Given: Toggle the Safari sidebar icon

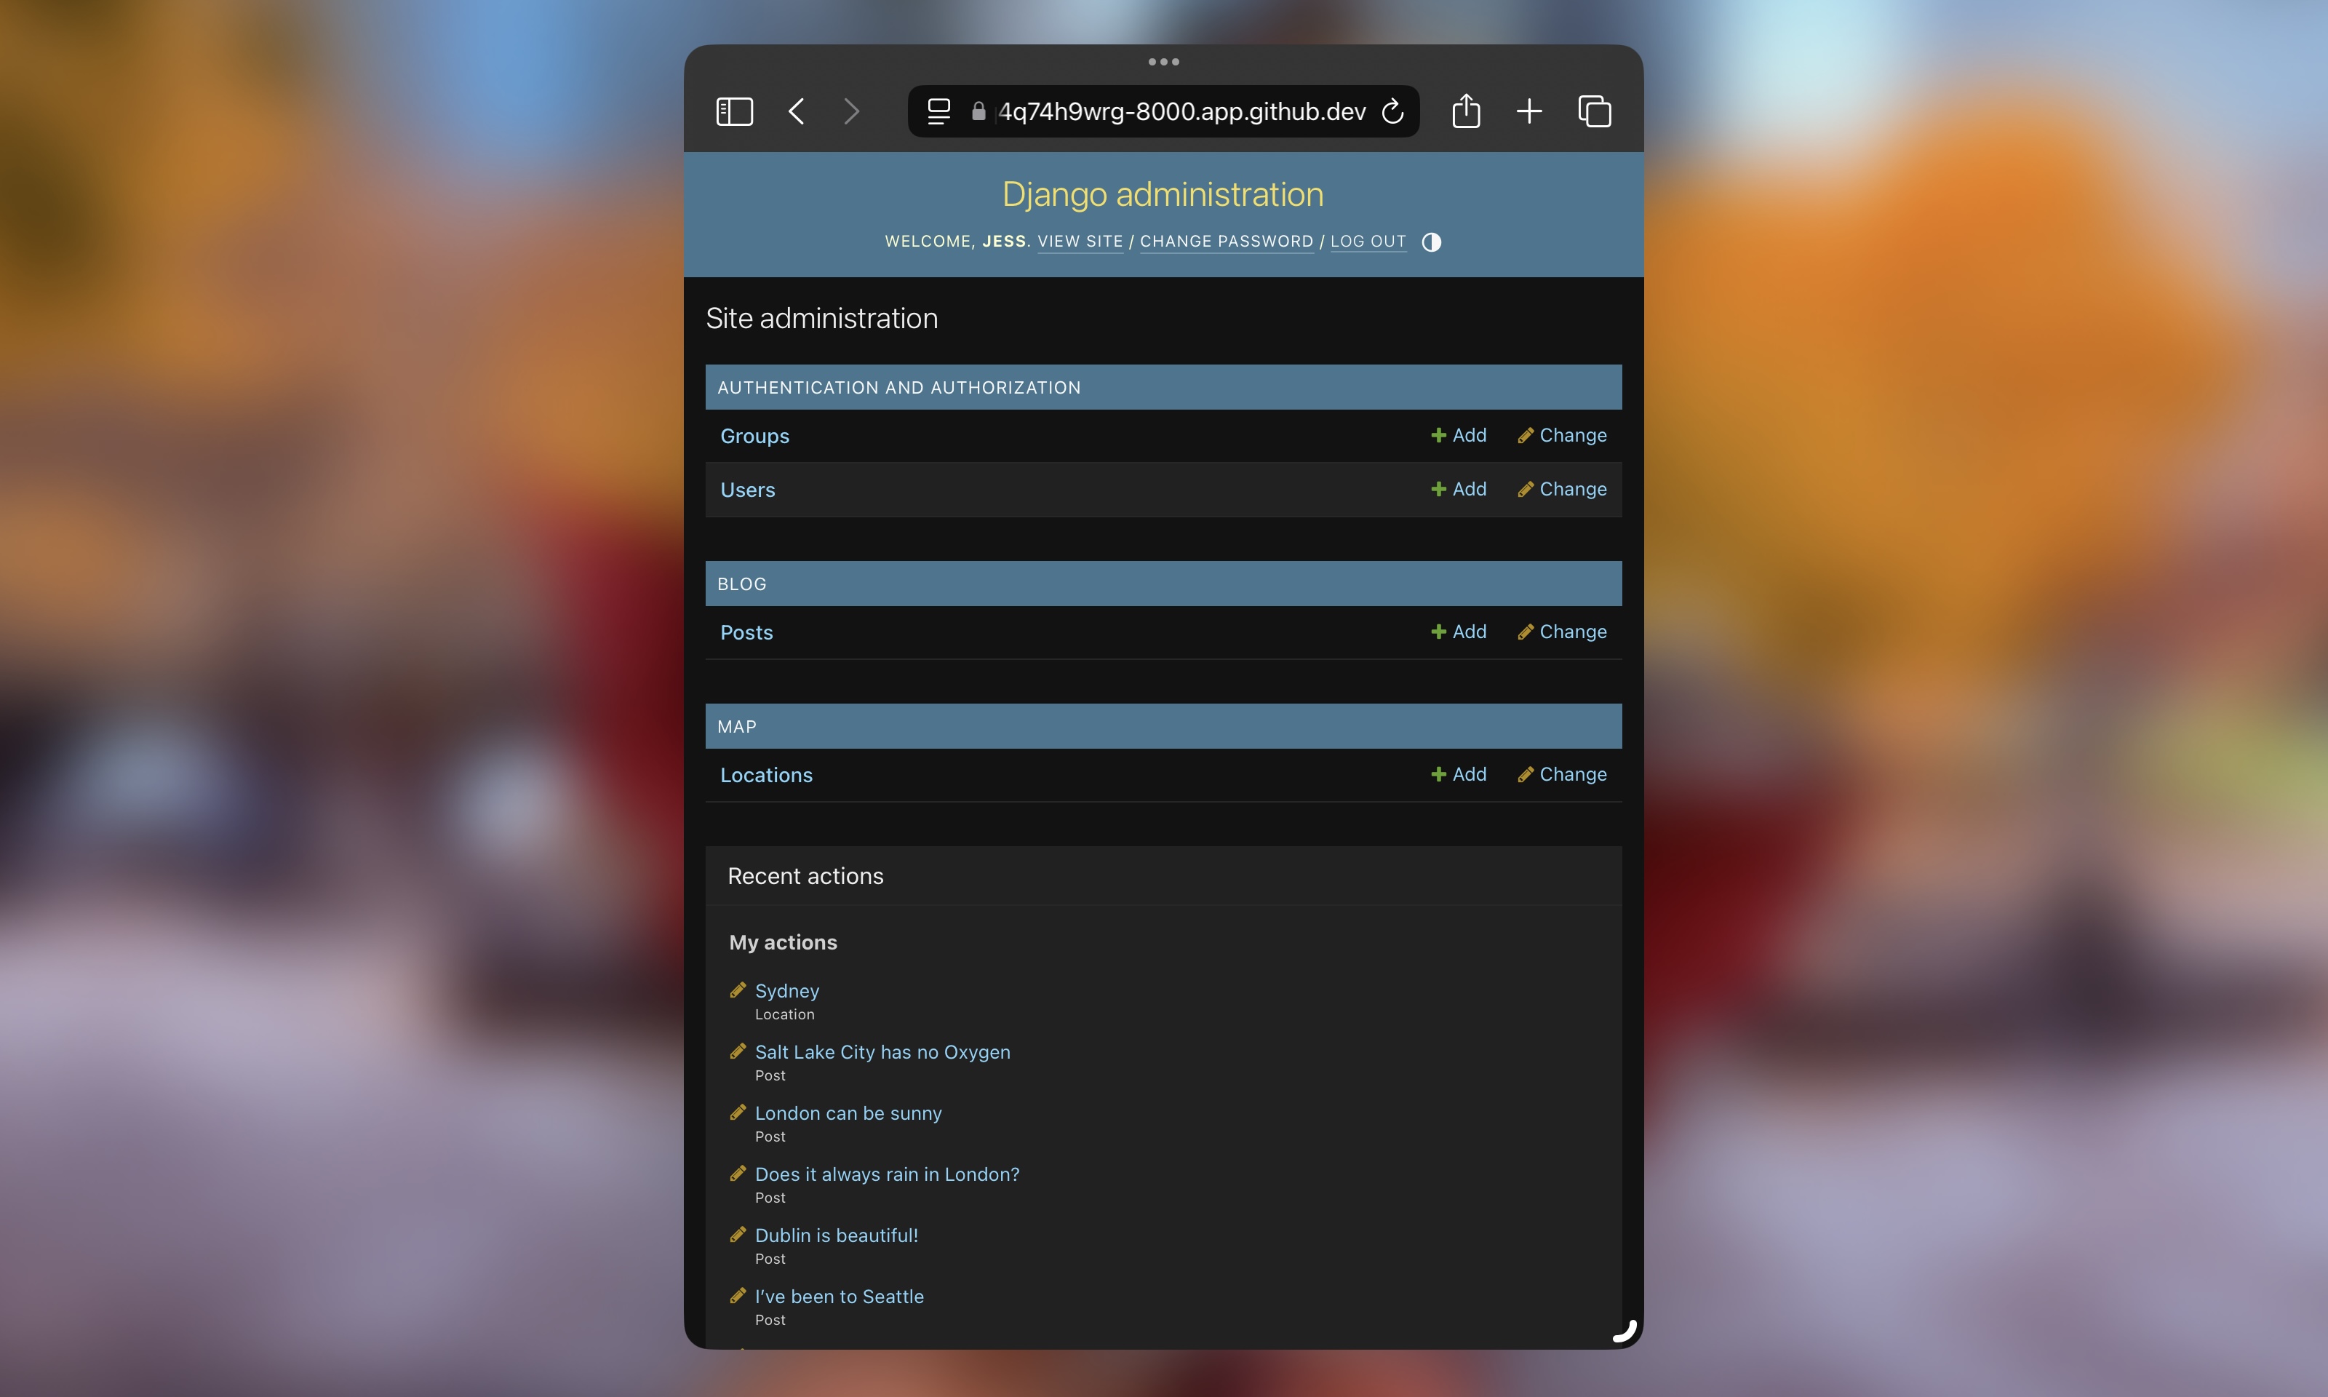Looking at the screenshot, I should click(x=734, y=111).
